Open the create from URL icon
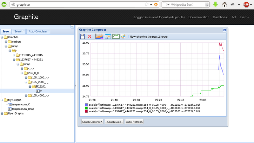This screenshot has height=143, width=254. click(123, 36)
